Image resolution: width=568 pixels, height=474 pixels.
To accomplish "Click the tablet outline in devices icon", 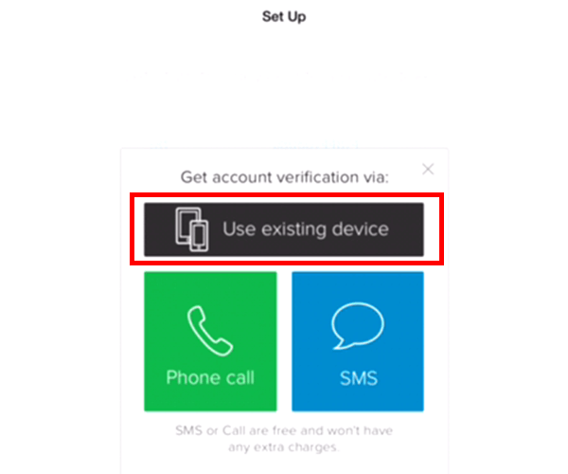I will tap(187, 225).
